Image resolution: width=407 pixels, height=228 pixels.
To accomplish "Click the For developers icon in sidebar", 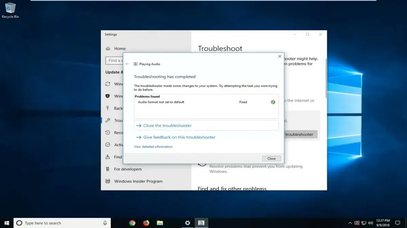I will tap(109, 169).
